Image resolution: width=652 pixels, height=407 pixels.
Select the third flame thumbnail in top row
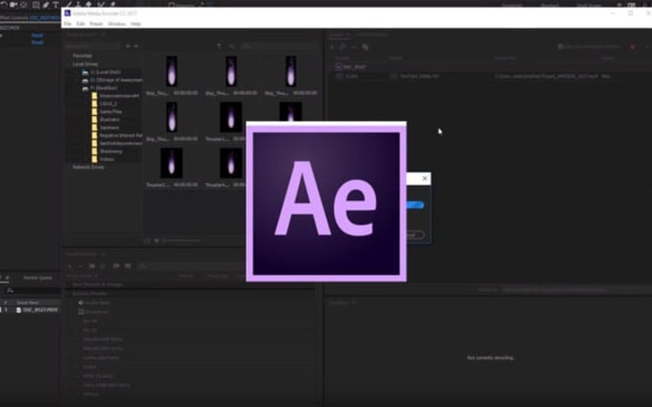(x=291, y=72)
